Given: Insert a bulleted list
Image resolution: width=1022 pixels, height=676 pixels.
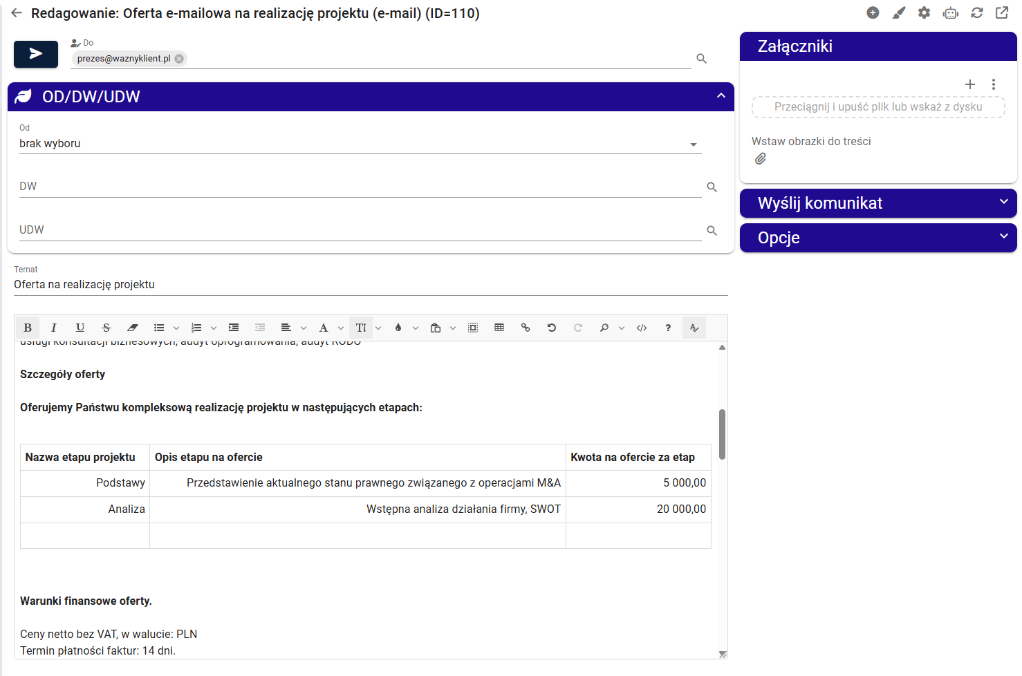Looking at the screenshot, I should coord(159,328).
